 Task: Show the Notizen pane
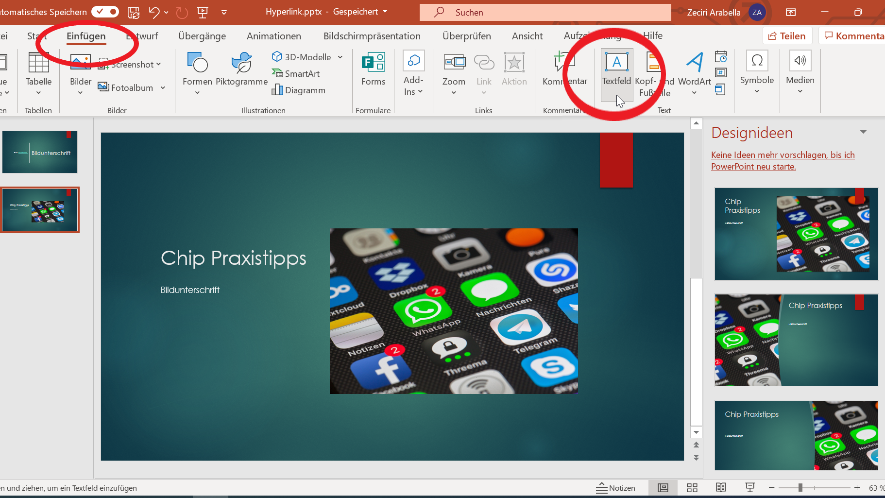[x=617, y=488]
